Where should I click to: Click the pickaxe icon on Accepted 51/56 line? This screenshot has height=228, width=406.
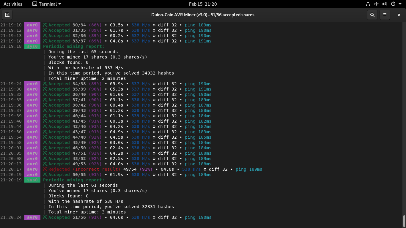coord(45,217)
